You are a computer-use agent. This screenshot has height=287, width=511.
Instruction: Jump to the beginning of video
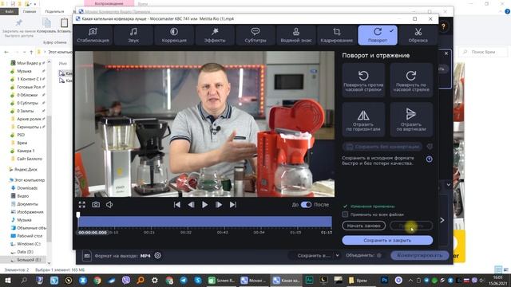coord(177,205)
